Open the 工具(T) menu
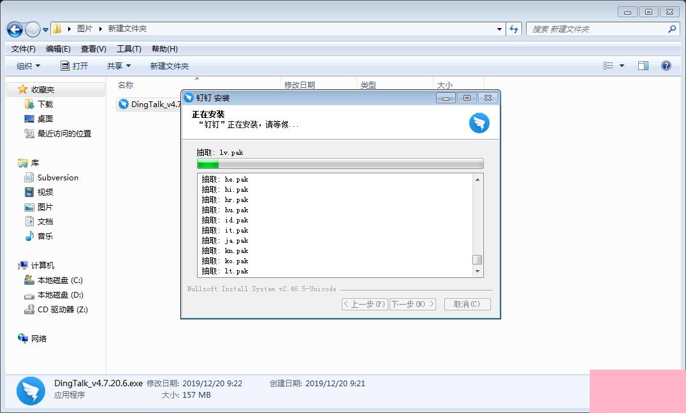 tap(129, 49)
